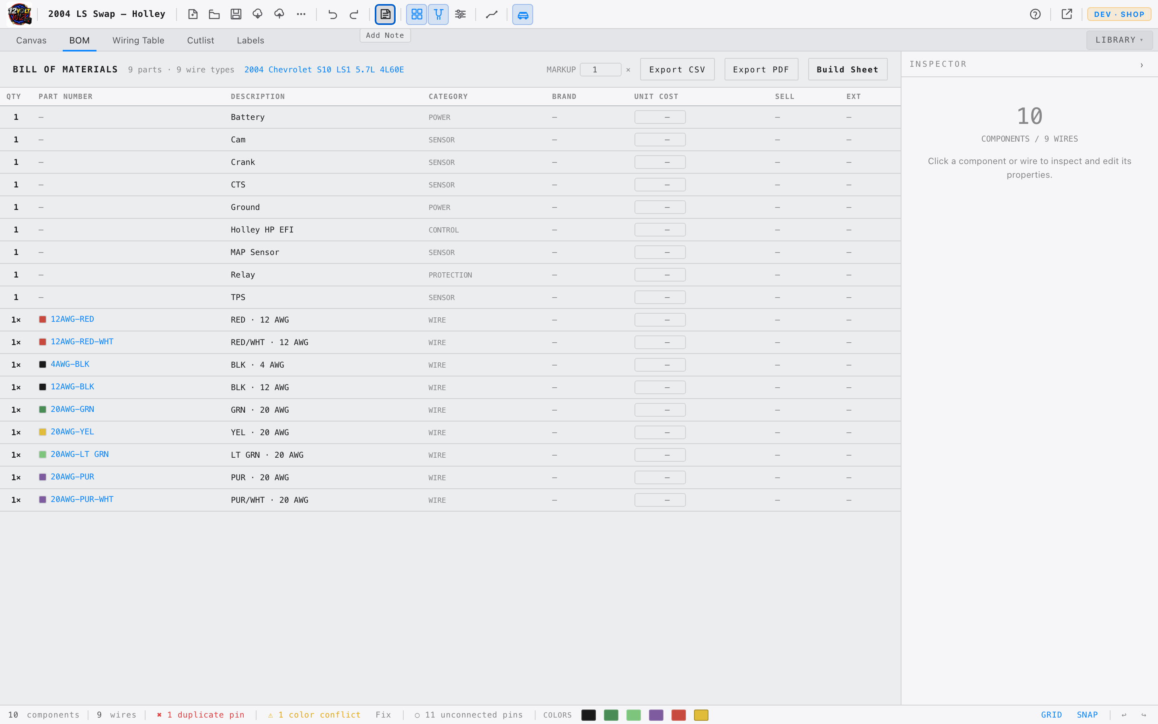This screenshot has width=1158, height=724.
Task: Pick the black swatch in the status bar COLORS
Action: coord(589,715)
